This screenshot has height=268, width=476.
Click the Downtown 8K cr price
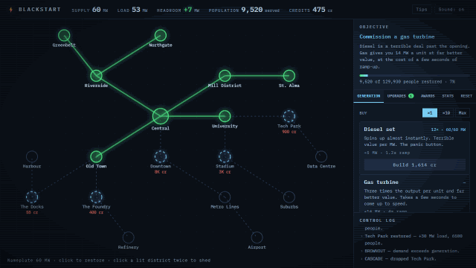[161, 172]
